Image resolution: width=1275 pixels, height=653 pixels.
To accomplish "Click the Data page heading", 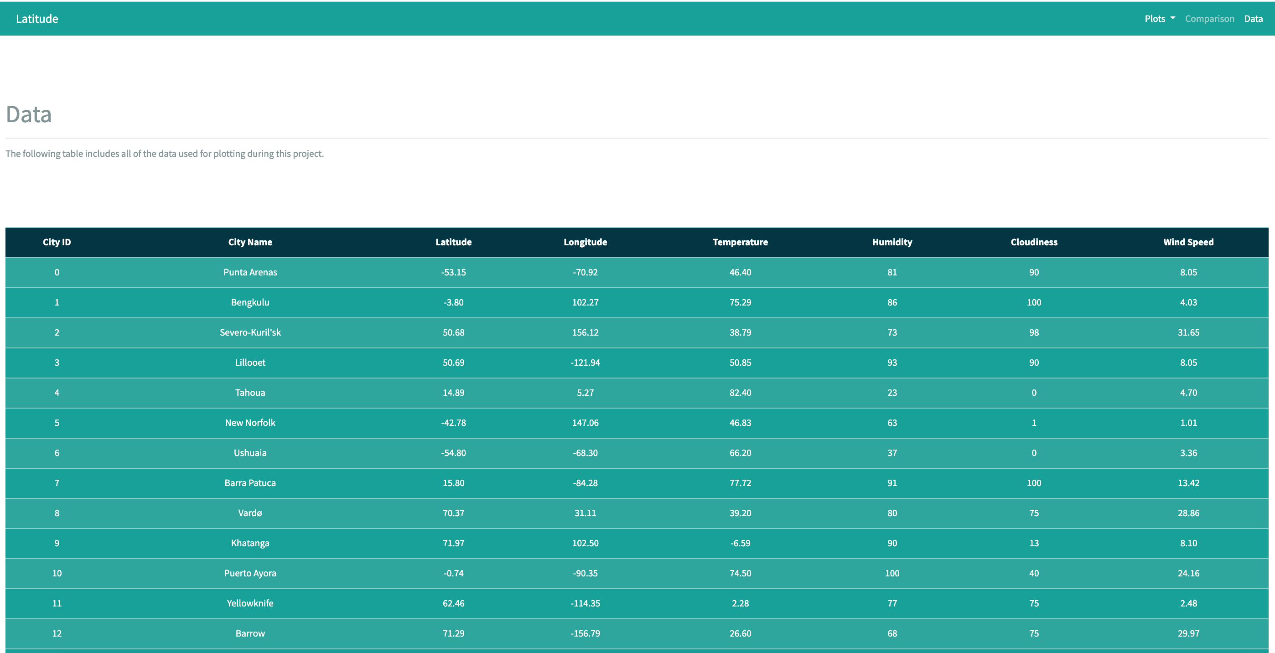I will click(x=29, y=114).
